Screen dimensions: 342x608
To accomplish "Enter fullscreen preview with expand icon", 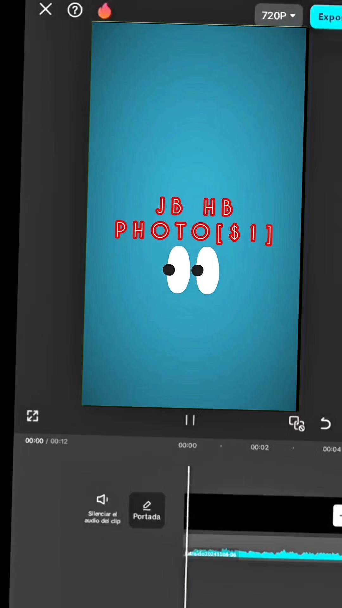I will 33,416.
